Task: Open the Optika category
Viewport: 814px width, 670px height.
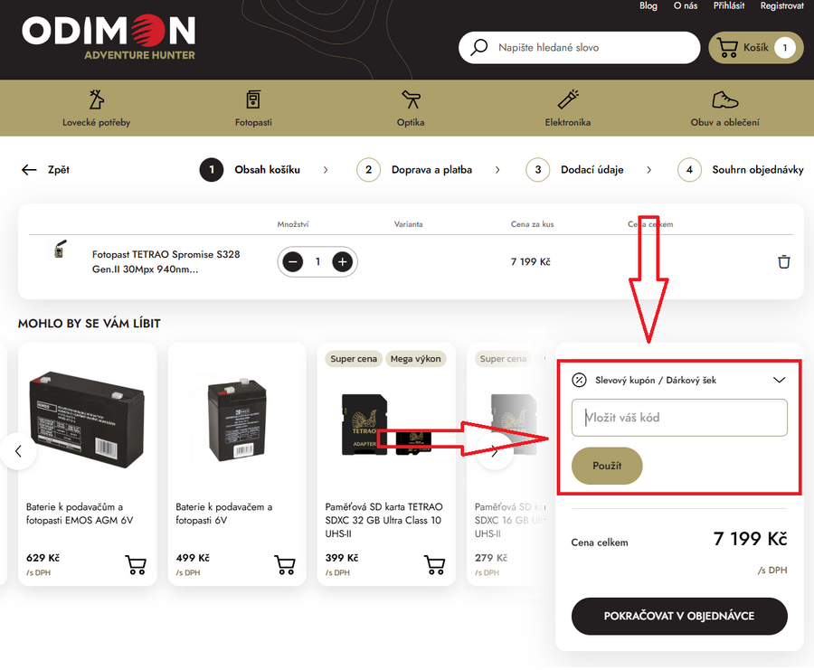Action: [x=410, y=109]
